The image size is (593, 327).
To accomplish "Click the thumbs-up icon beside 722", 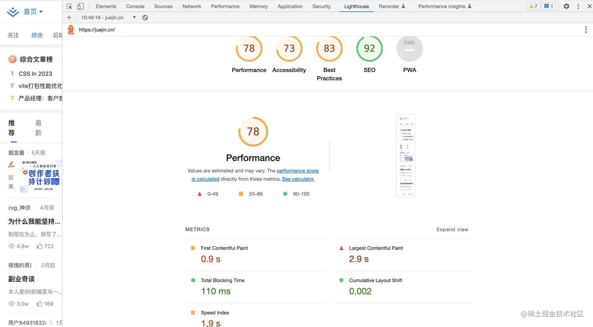I will tap(40, 246).
